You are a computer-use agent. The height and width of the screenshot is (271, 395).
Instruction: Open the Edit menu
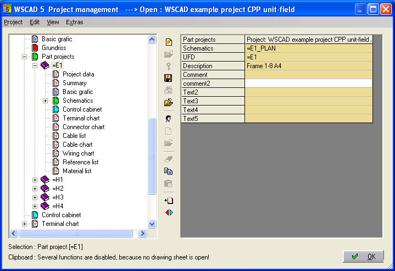(35, 22)
